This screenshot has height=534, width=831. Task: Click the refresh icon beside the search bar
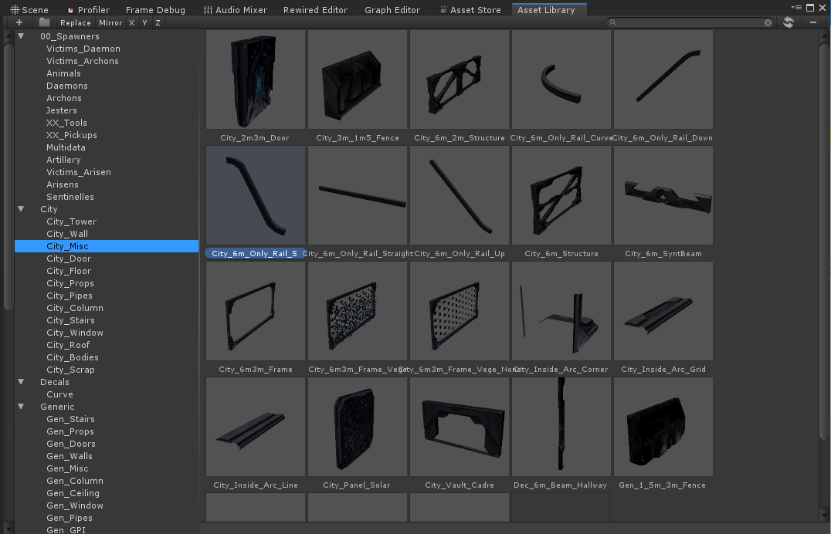click(x=788, y=22)
